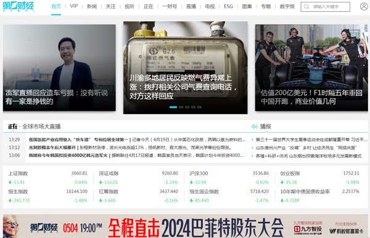Screen dimensions: 370x238
Task: Click the search magnifier icon
Action: (306, 7)
